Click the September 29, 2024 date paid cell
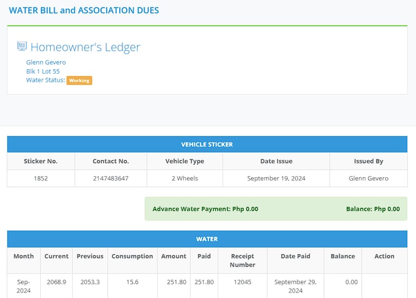This screenshot has width=416, height=298. tap(296, 286)
